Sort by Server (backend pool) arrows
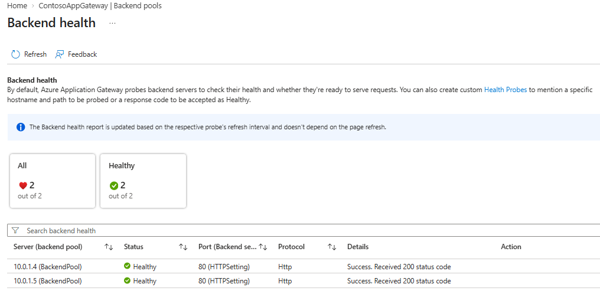Screen dimensions: 600x307 (109, 247)
